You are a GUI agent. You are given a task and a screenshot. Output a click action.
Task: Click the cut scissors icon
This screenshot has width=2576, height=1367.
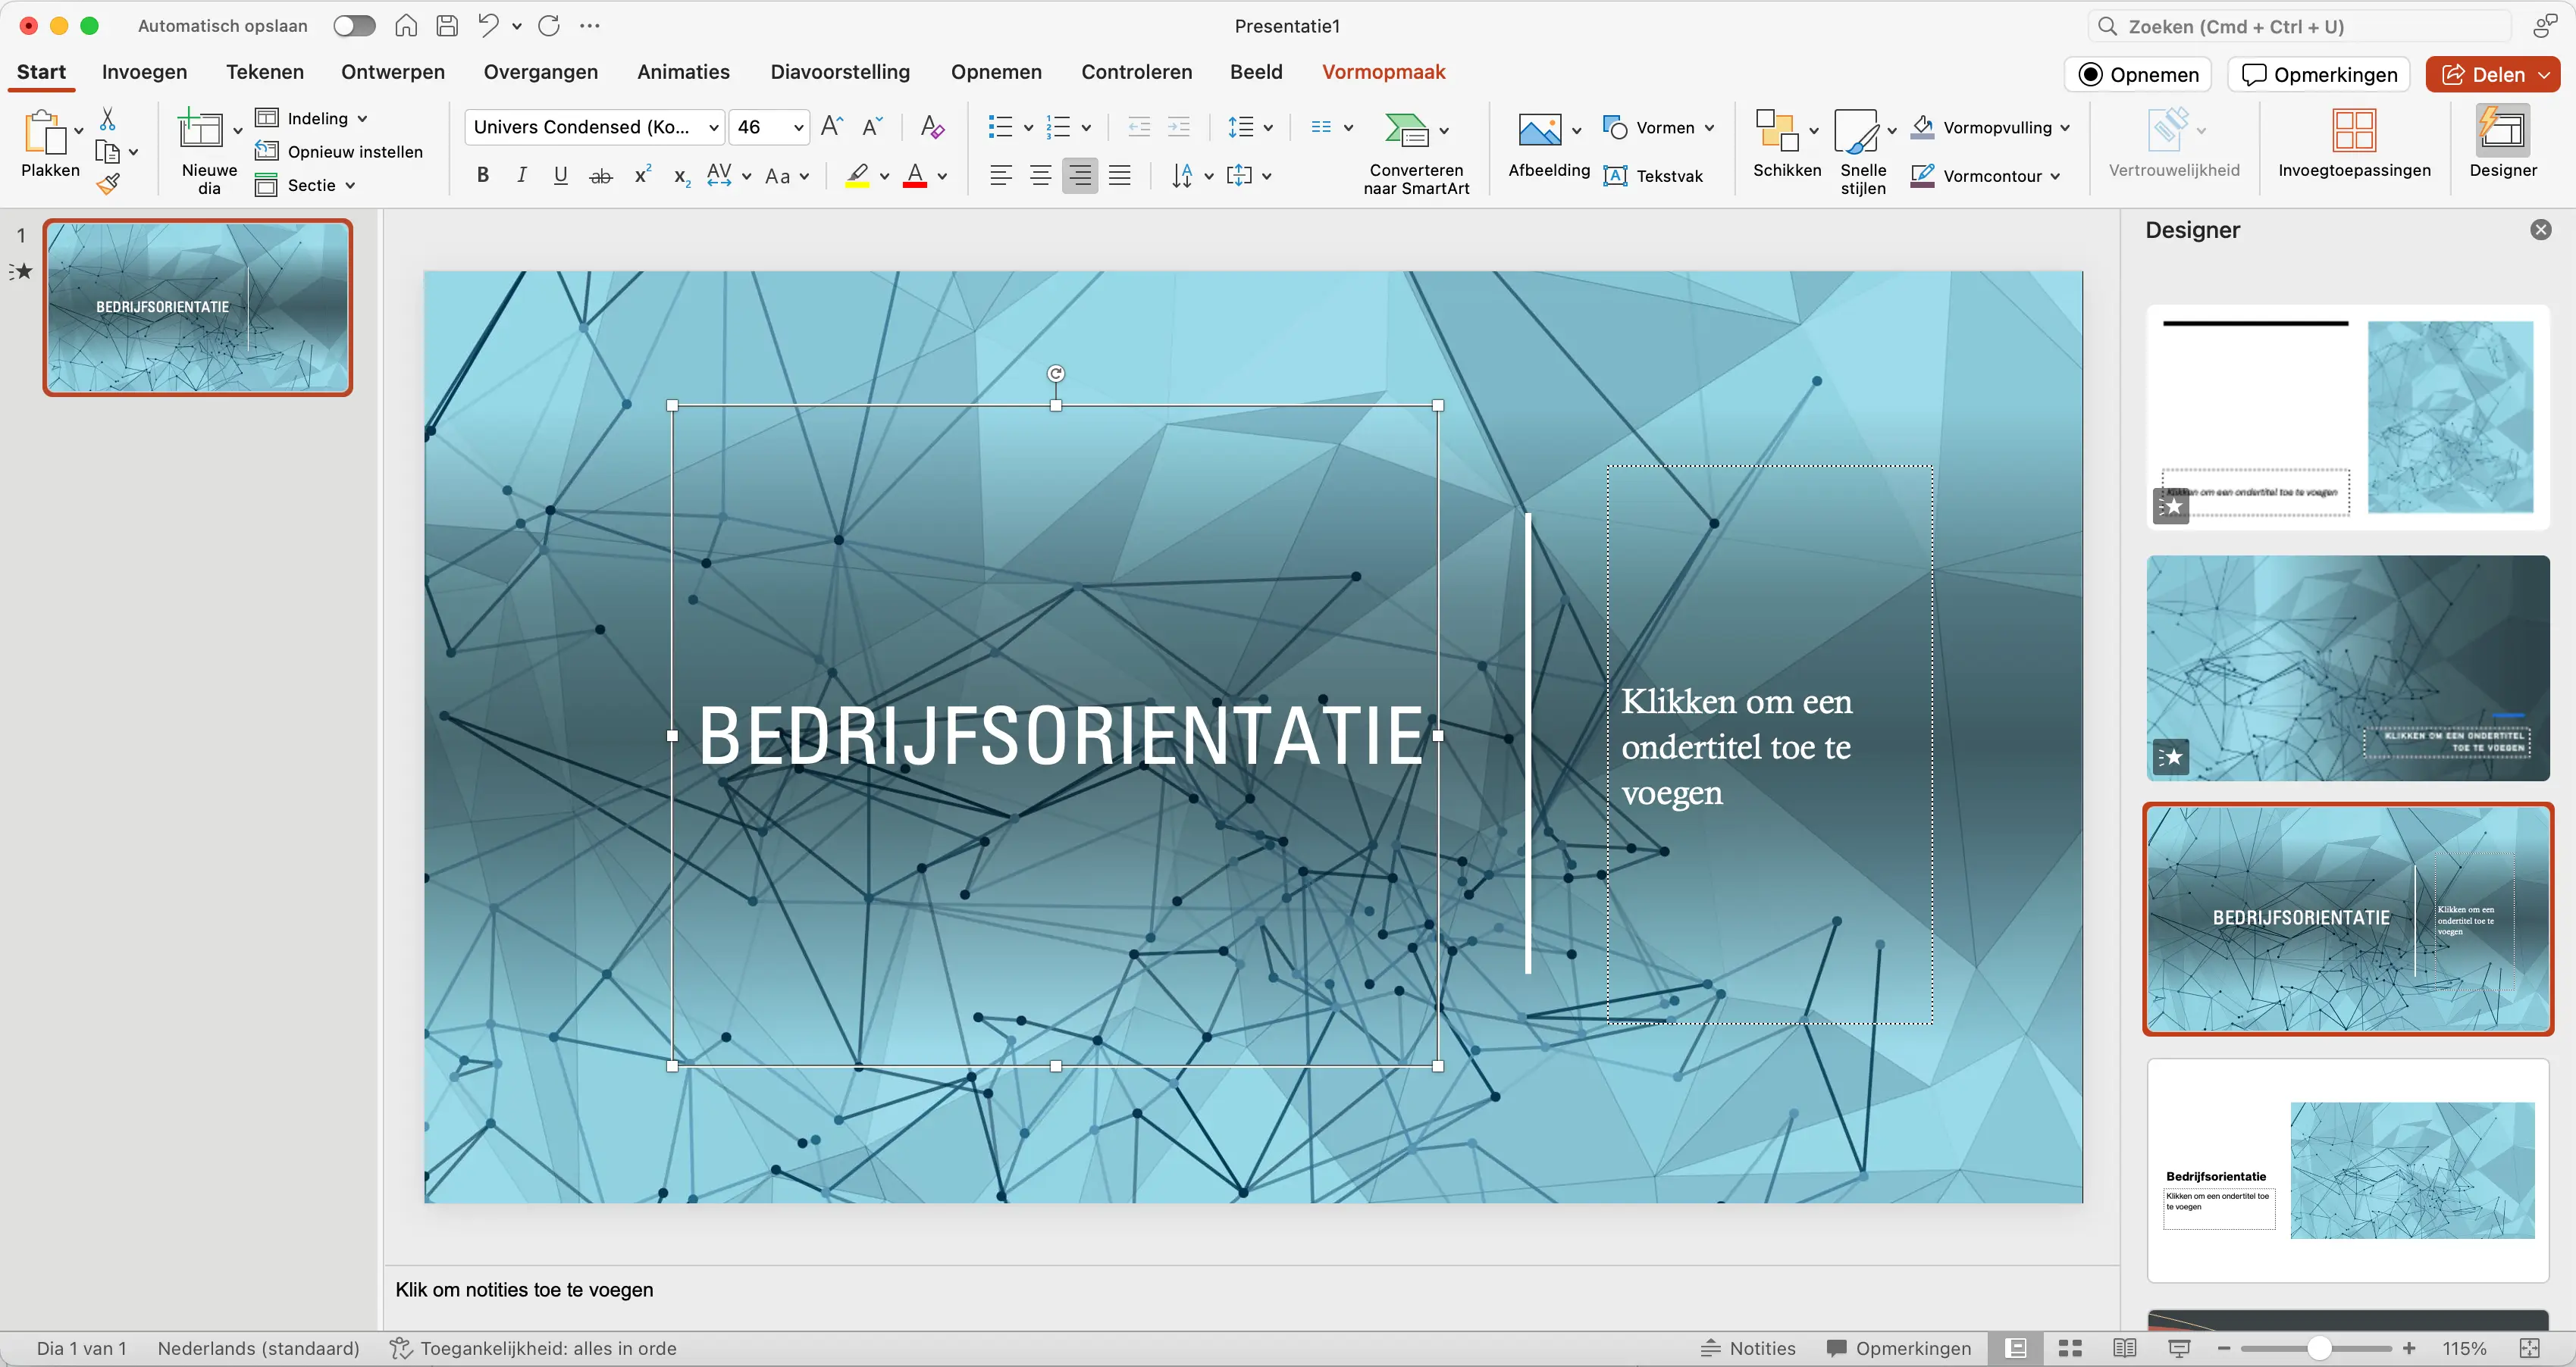108,120
